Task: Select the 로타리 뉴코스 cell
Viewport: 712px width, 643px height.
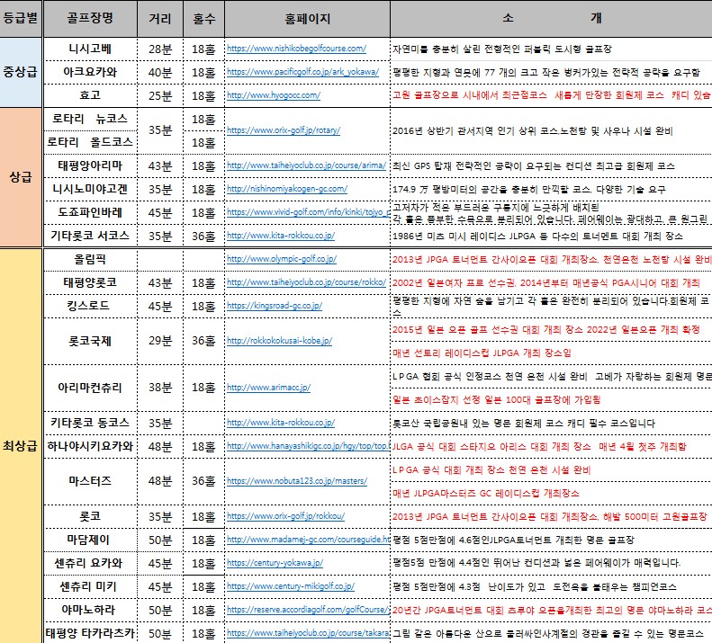Action: 90,120
